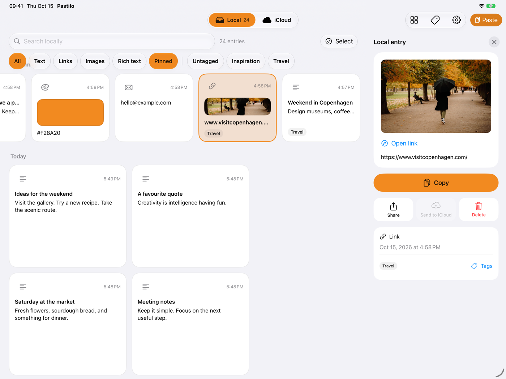Viewport: 506px width, 379px height.
Task: Filter by the Travel tag chip
Action: 281,61
